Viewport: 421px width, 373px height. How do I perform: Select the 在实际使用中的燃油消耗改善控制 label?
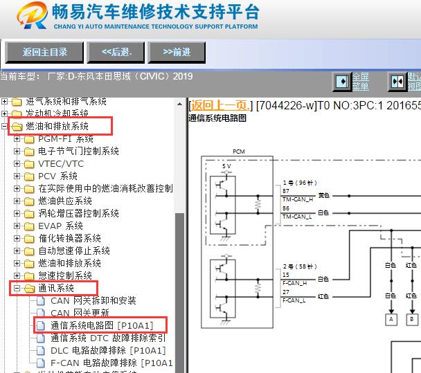pyautogui.click(x=105, y=189)
